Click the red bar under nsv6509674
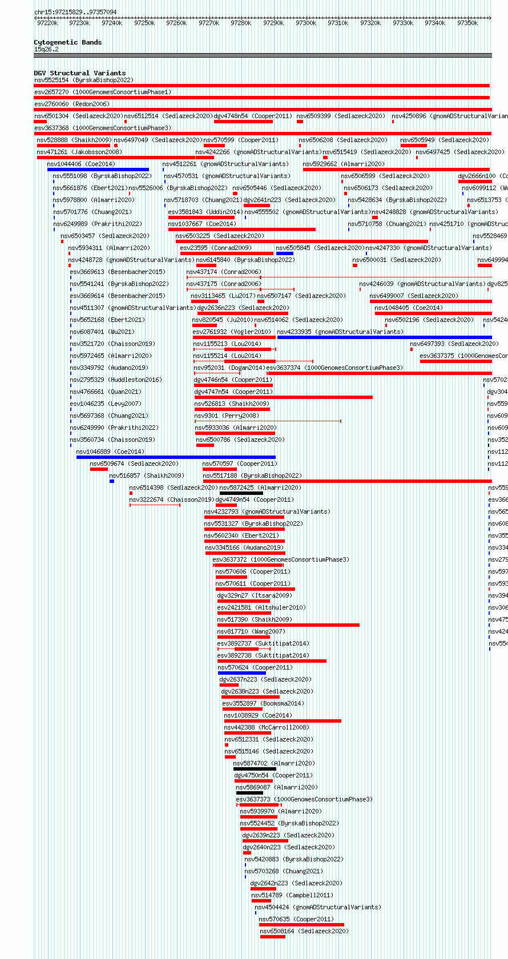 click(99, 469)
